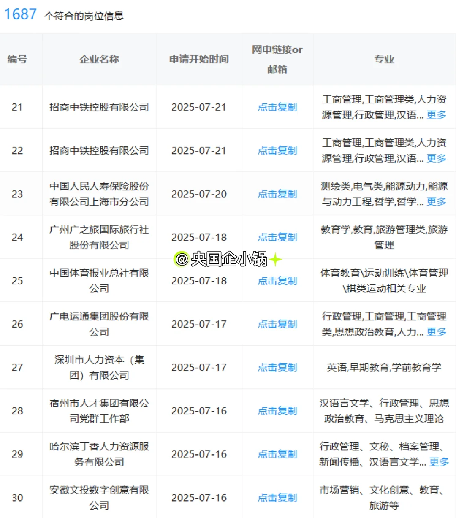456x518 pixels.
Task: Click date 2025-07-21 in row 21
Action: click(x=199, y=107)
